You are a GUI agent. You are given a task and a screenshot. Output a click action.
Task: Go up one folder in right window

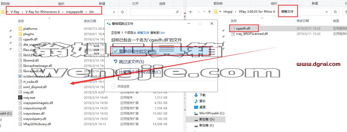click(209, 12)
